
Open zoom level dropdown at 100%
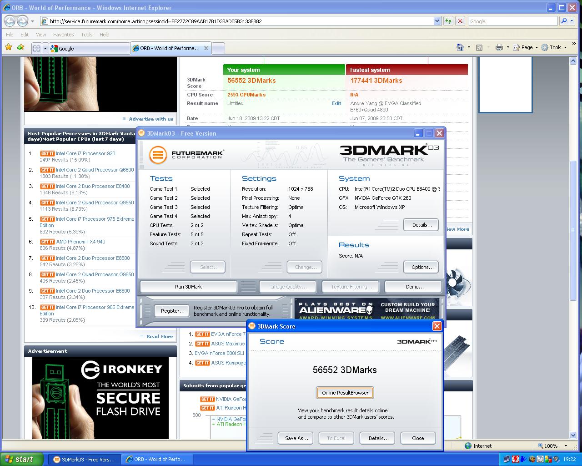566,446
